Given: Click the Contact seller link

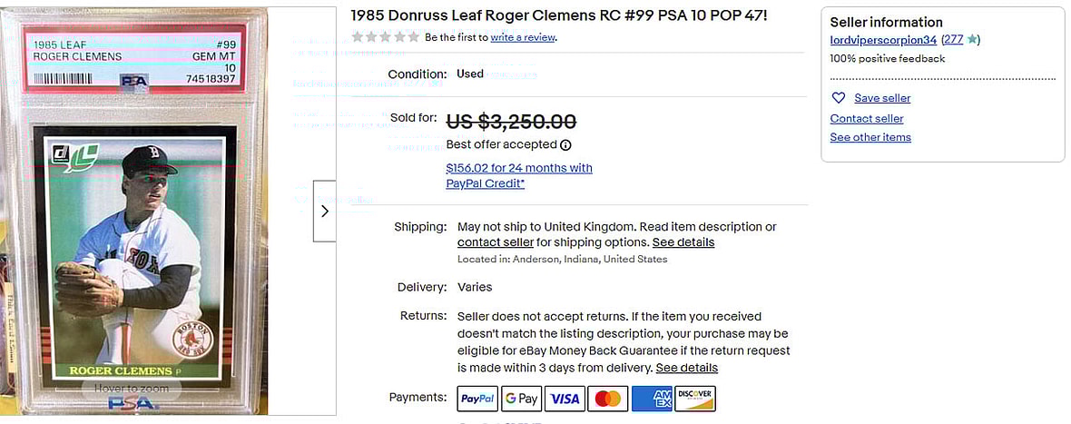Looking at the screenshot, I should tap(867, 119).
